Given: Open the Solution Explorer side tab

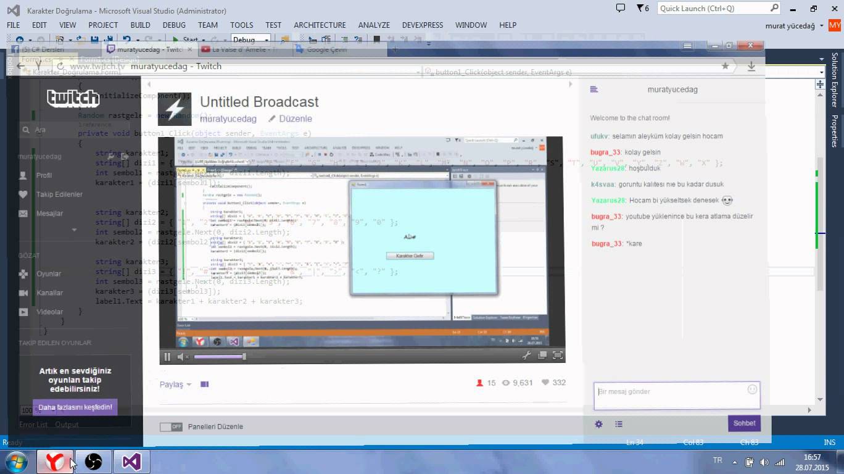Looking at the screenshot, I should pyautogui.click(x=835, y=80).
